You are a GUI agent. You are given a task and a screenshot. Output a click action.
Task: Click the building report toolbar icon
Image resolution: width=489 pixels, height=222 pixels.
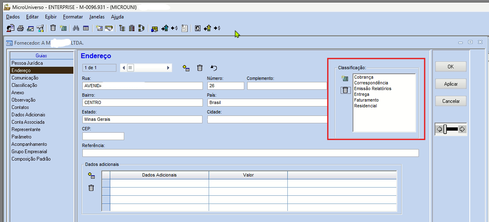(184, 28)
